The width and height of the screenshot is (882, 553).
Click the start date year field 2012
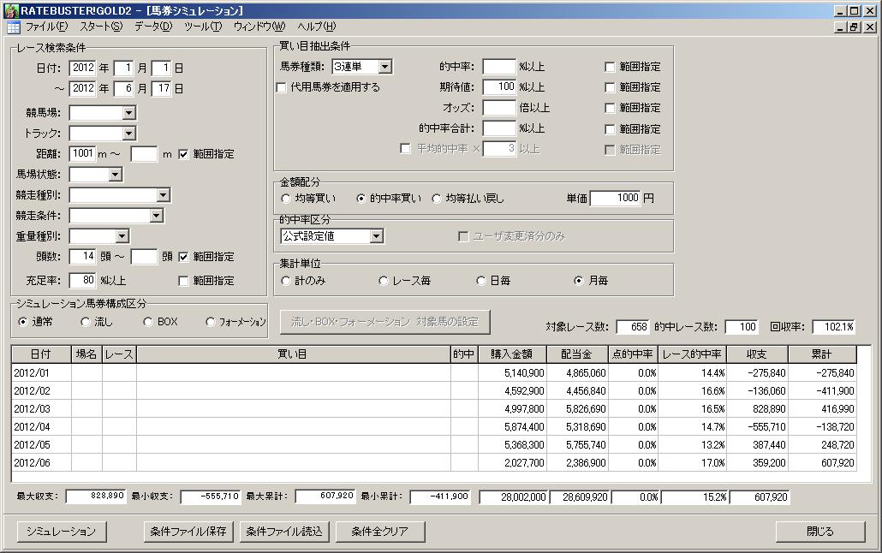(83, 68)
